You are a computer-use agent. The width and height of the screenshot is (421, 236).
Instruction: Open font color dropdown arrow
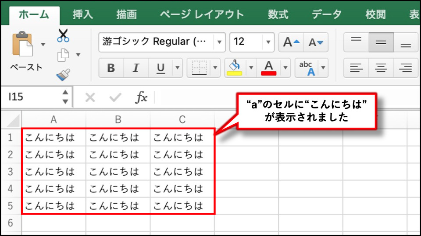coord(285,68)
